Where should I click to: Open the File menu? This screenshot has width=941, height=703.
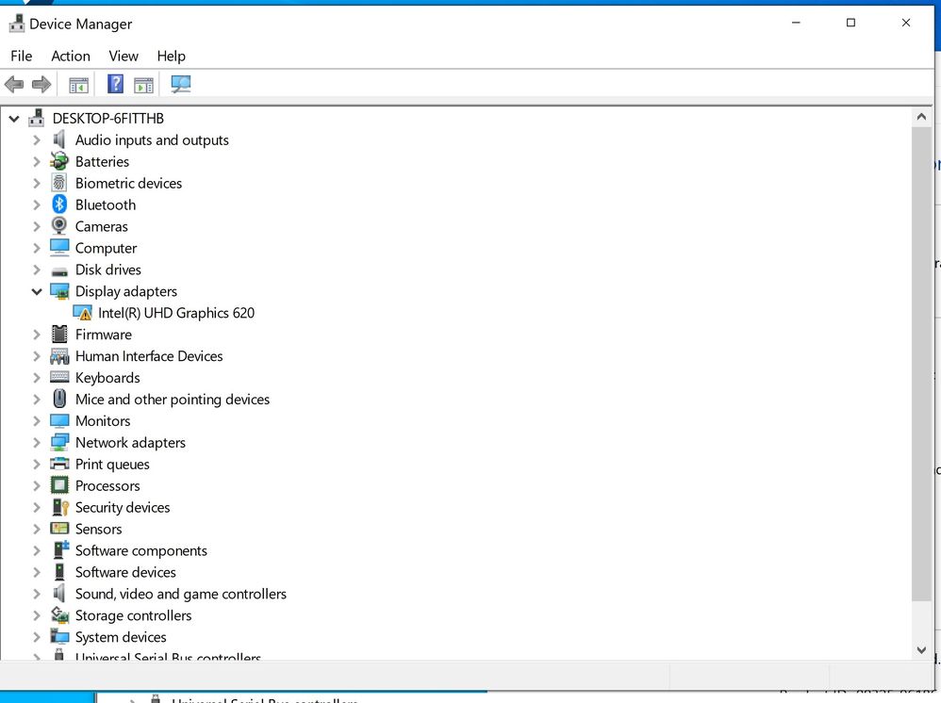(x=22, y=56)
